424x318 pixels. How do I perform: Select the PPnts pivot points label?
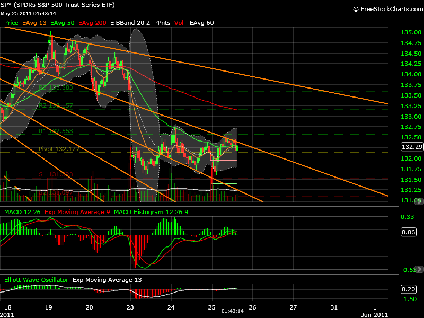pyautogui.click(x=162, y=23)
